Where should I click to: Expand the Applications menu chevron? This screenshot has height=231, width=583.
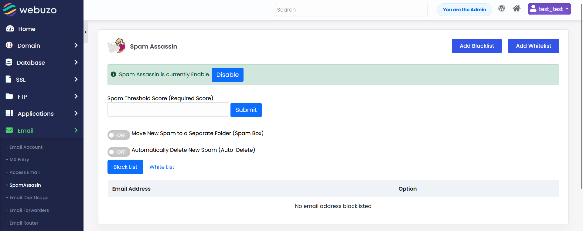click(76, 113)
